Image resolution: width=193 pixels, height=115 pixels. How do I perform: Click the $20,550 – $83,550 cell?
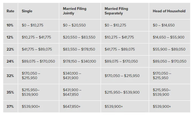[80, 37]
